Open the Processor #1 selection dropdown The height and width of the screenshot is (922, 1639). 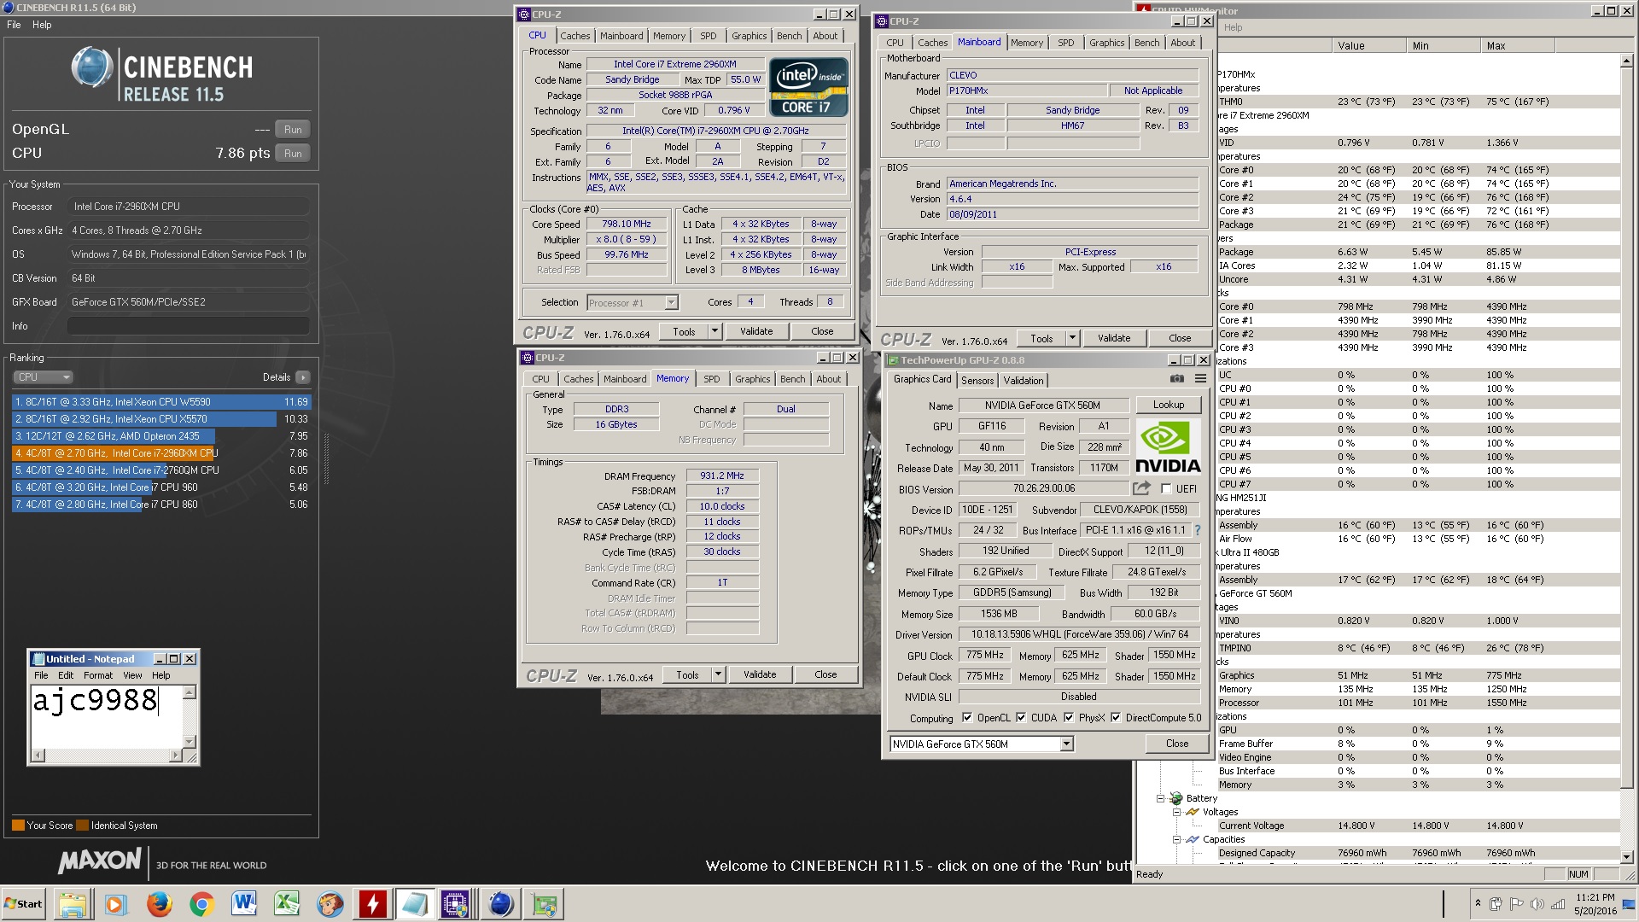671,302
